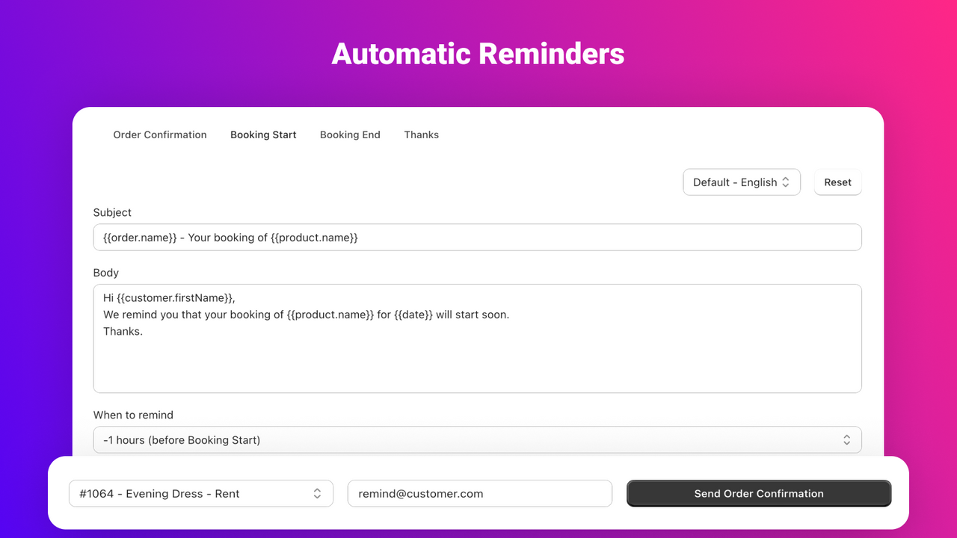This screenshot has width=957, height=538.
Task: Click the chevron icon on language selector
Action: (x=786, y=182)
